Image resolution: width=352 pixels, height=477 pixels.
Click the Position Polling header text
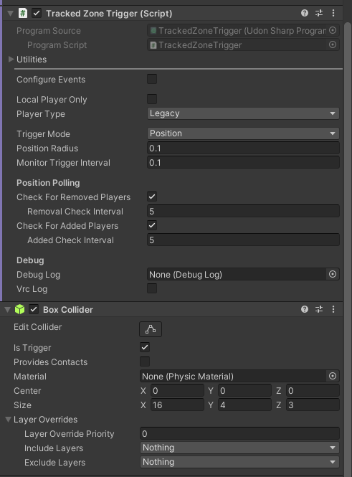coord(48,182)
